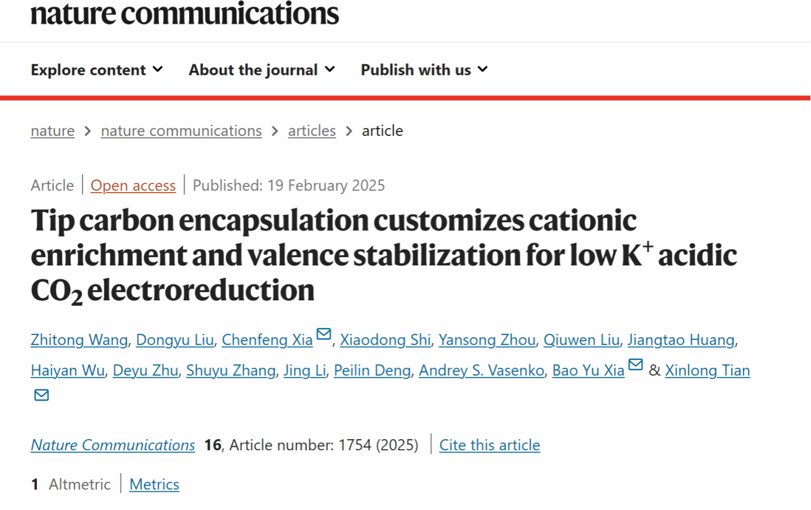Viewport: 811px width, 510px height.
Task: Click the Cite this article link
Action: click(489, 445)
